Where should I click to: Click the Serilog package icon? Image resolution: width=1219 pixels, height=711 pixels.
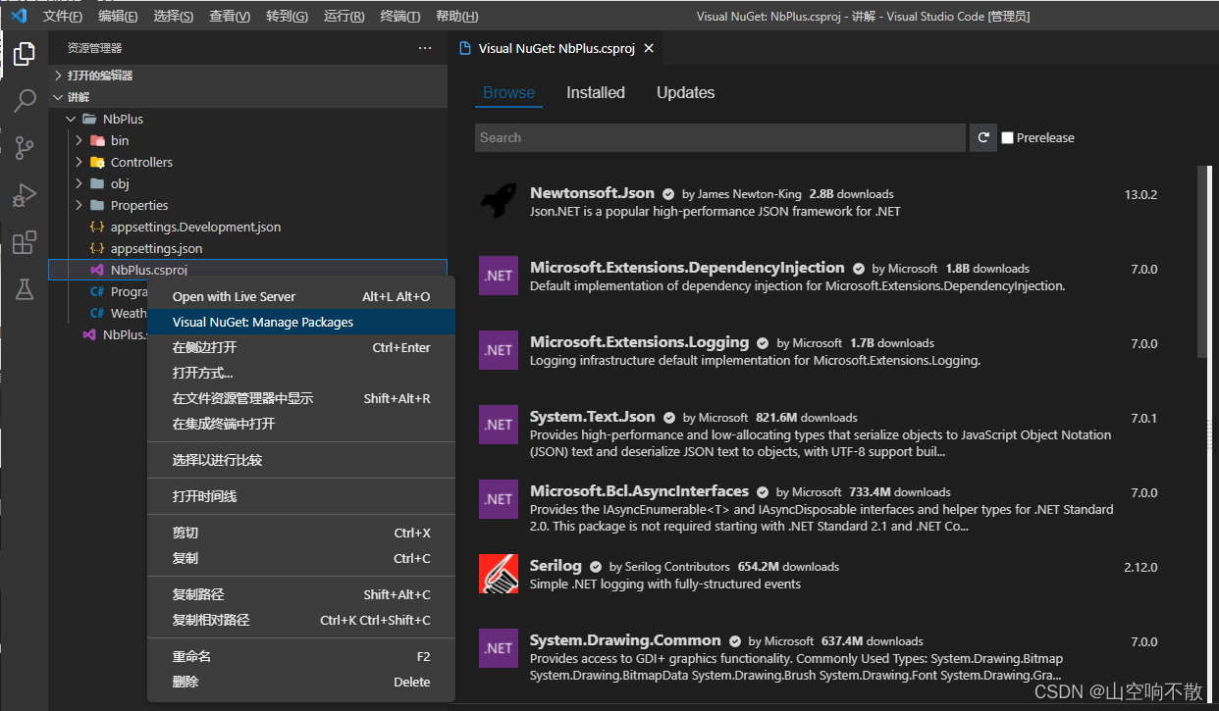(498, 574)
